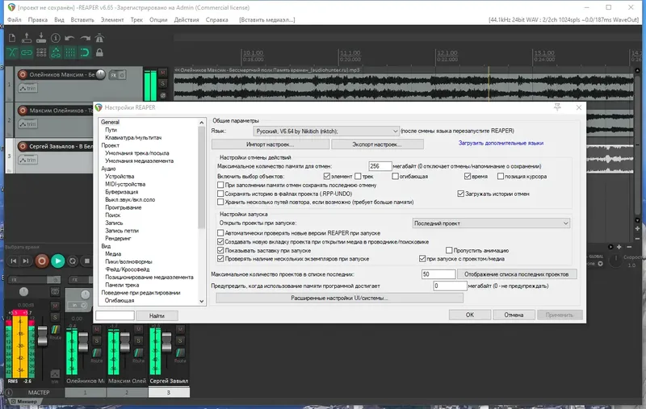Open the Правка menu
The height and width of the screenshot is (409, 646).
pos(37,19)
